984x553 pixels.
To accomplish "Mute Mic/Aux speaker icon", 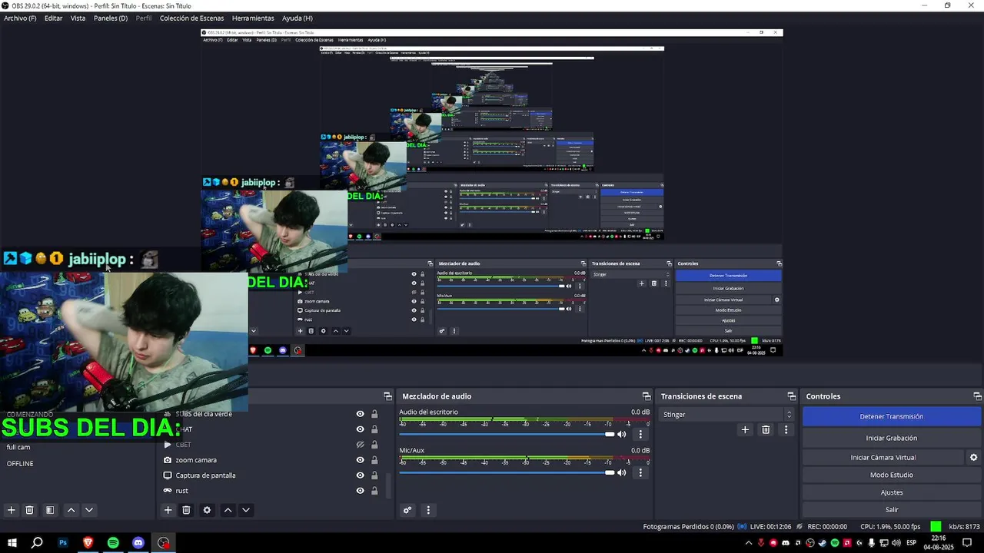I will coord(622,472).
